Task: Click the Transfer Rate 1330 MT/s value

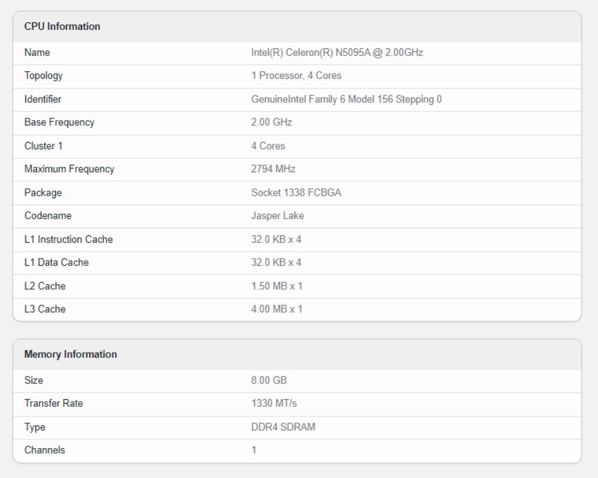Action: [x=274, y=403]
